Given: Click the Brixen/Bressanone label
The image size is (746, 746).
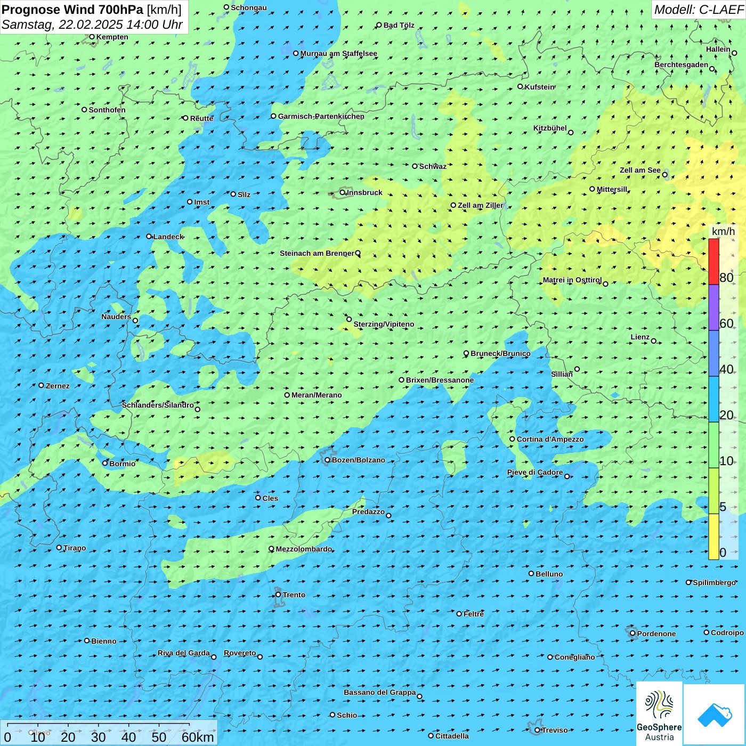Looking at the screenshot, I should tap(440, 380).
